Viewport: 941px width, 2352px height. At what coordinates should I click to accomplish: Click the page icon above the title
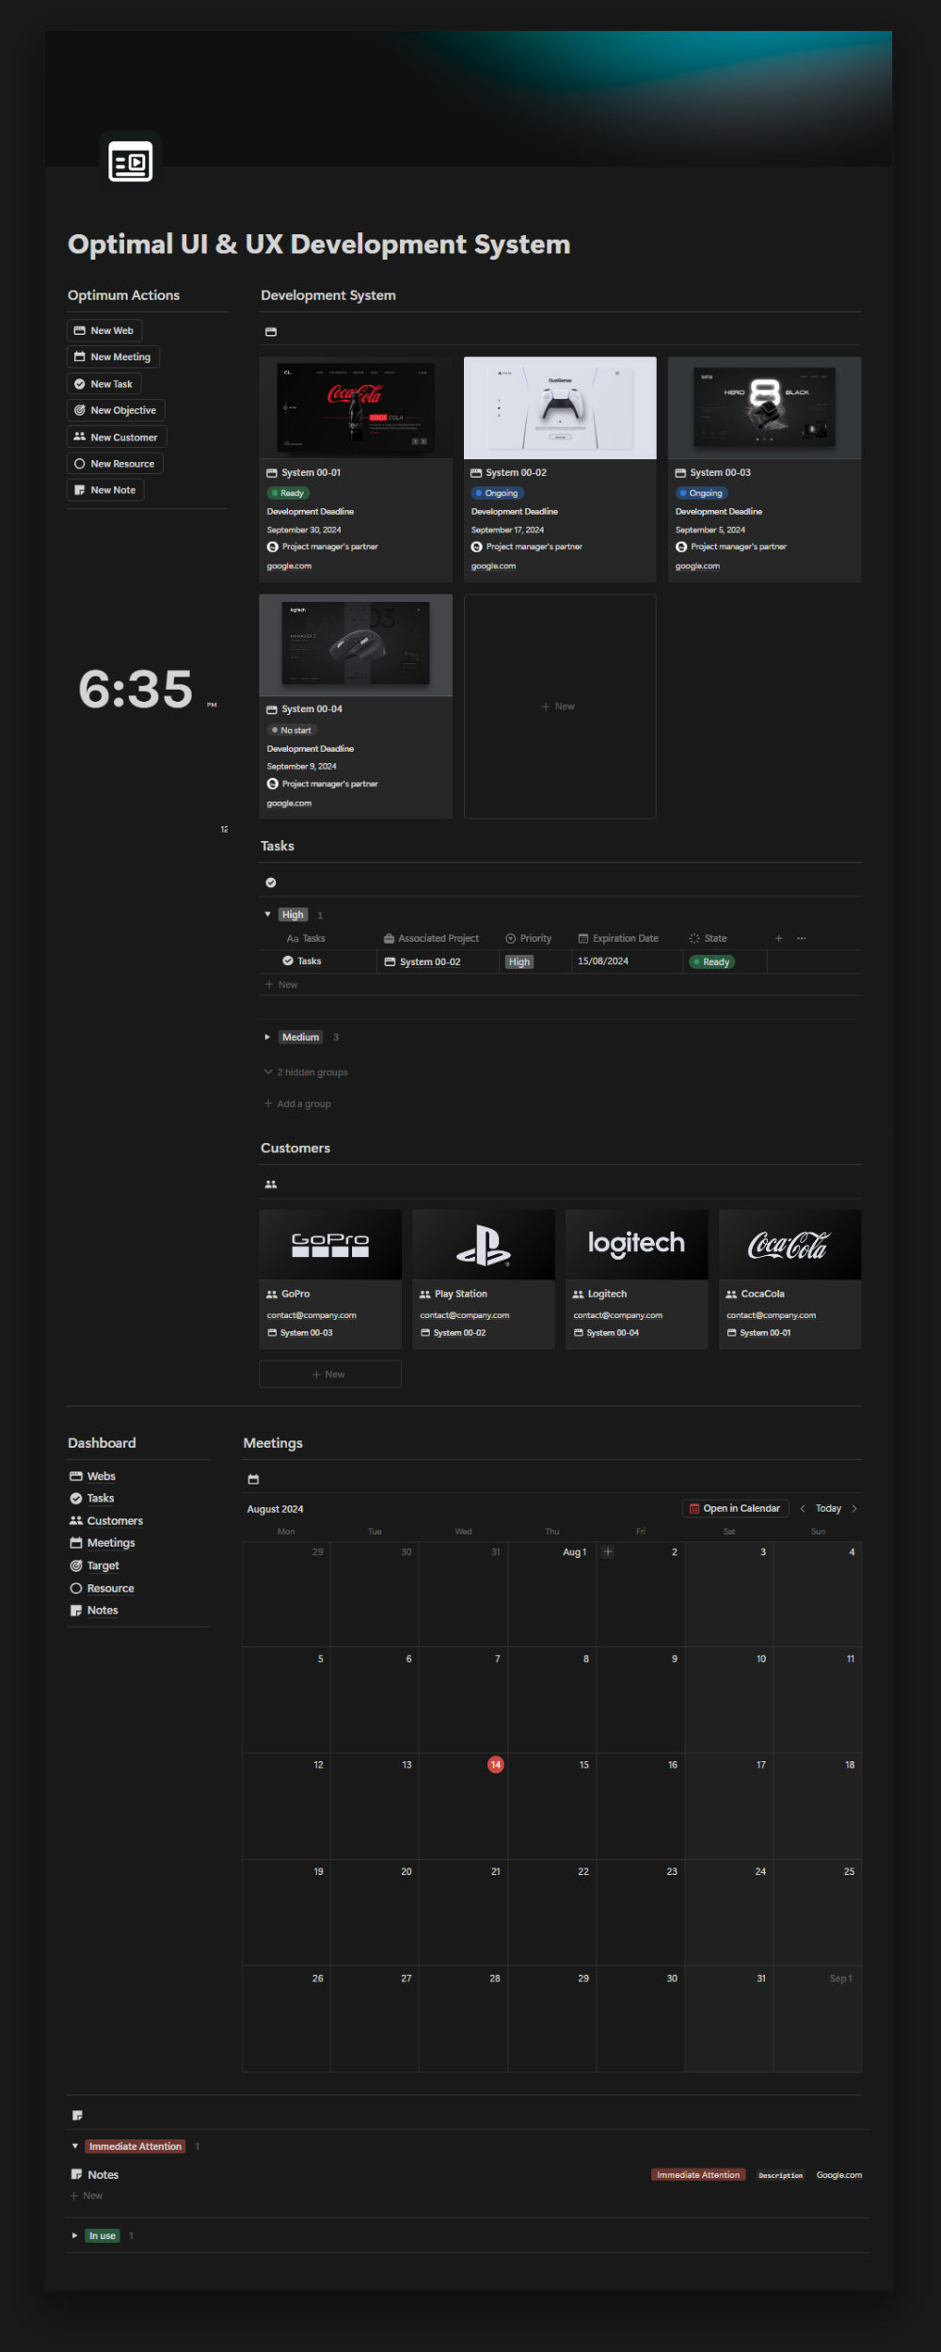point(131,162)
